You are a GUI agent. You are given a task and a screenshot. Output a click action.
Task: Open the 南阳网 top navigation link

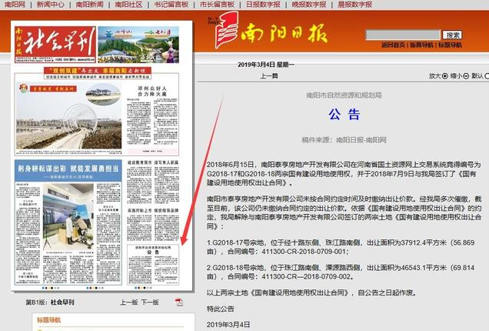click(15, 5)
